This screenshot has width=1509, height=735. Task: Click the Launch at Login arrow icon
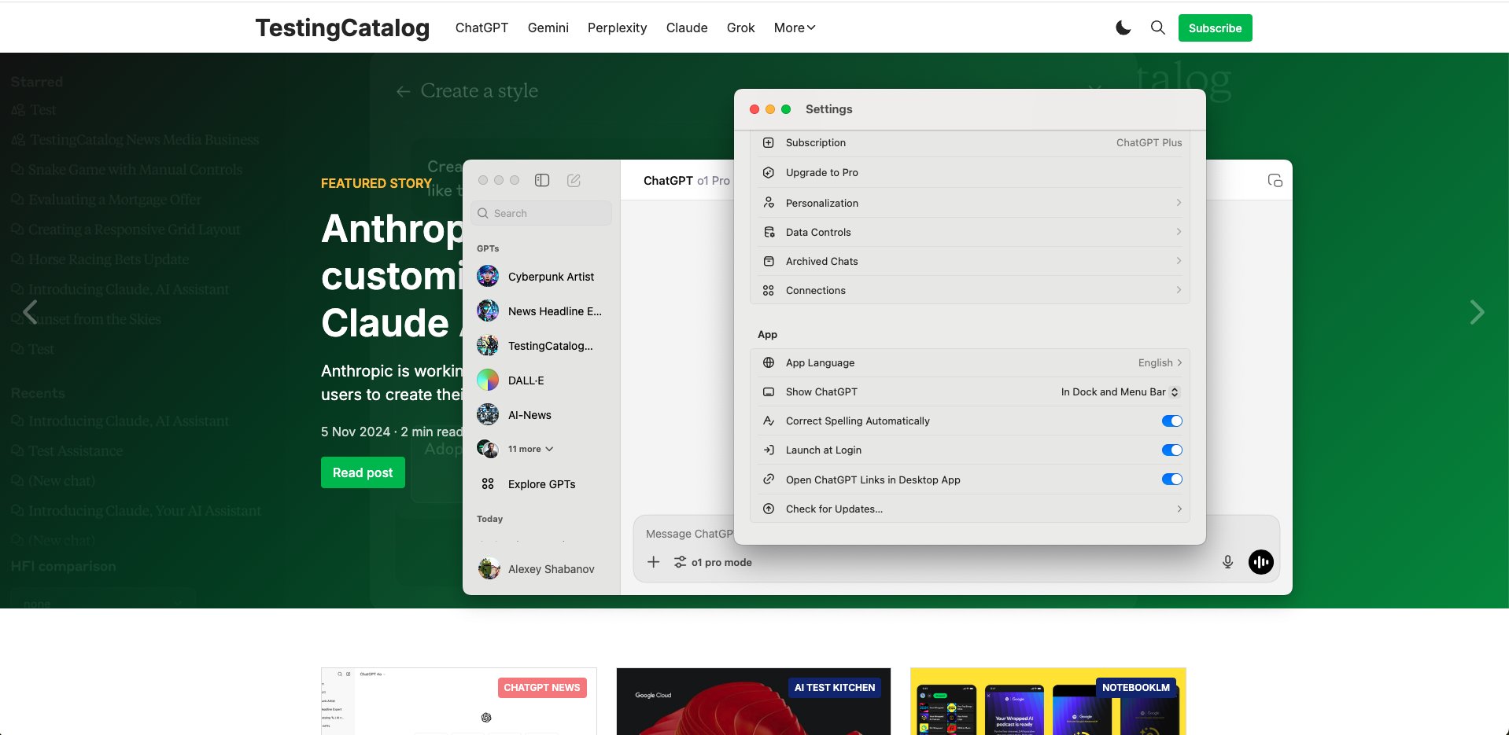[769, 450]
